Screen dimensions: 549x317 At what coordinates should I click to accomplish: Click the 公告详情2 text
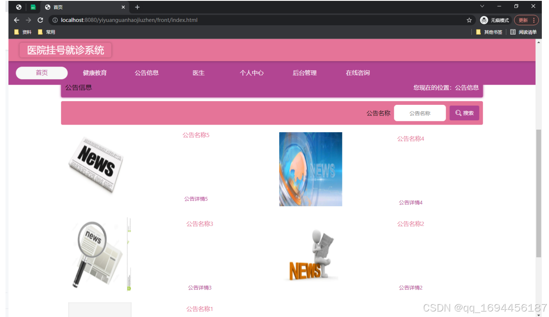pos(411,288)
